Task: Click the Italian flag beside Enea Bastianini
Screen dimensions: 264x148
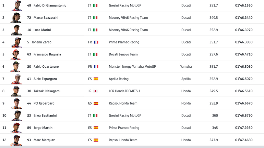Action: click(95, 116)
